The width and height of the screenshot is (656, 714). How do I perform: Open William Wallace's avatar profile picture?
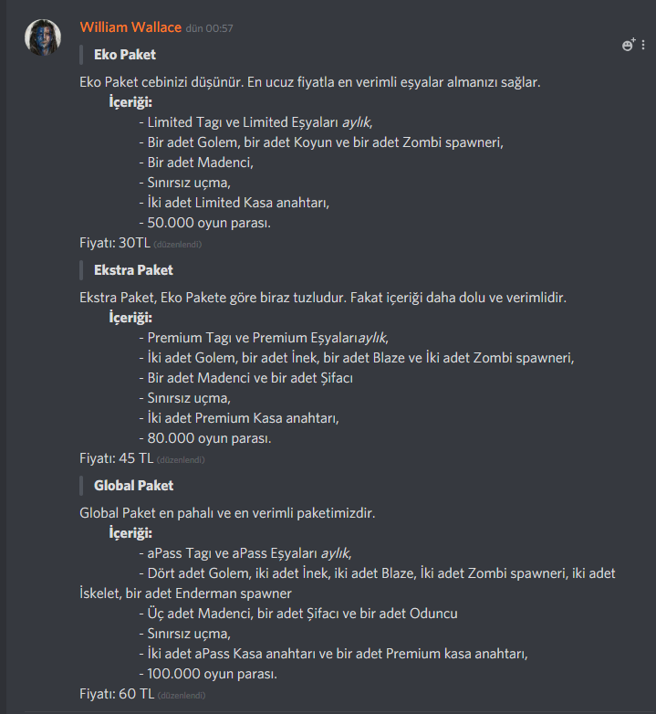(x=43, y=37)
